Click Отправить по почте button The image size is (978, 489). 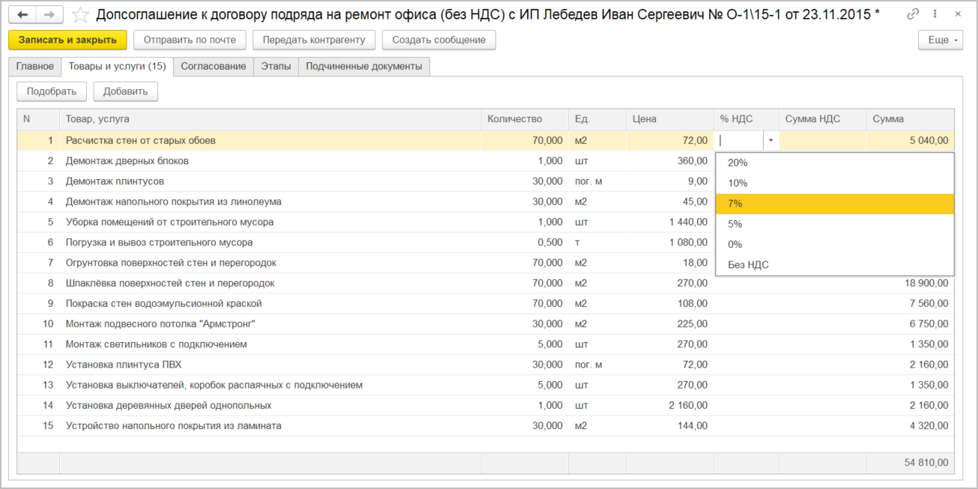(189, 40)
